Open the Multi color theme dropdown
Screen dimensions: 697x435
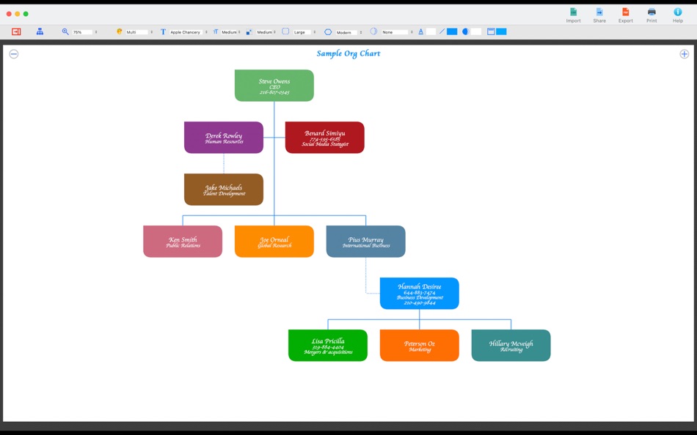click(x=139, y=32)
